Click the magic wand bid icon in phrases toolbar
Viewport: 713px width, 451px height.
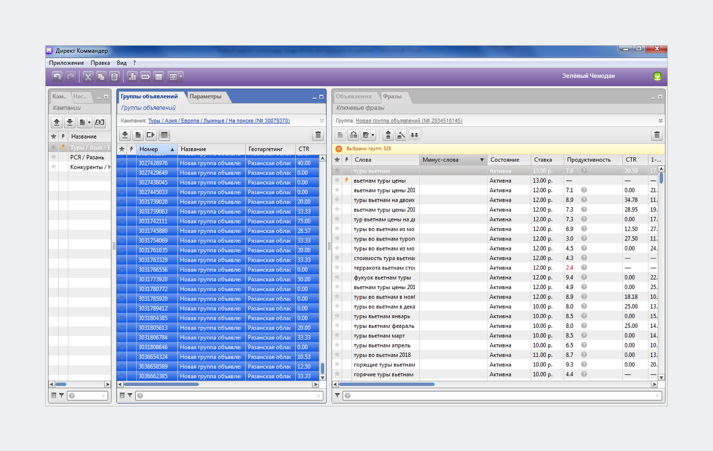pyautogui.click(x=401, y=135)
